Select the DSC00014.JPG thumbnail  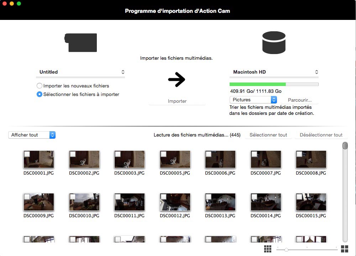[266, 202]
